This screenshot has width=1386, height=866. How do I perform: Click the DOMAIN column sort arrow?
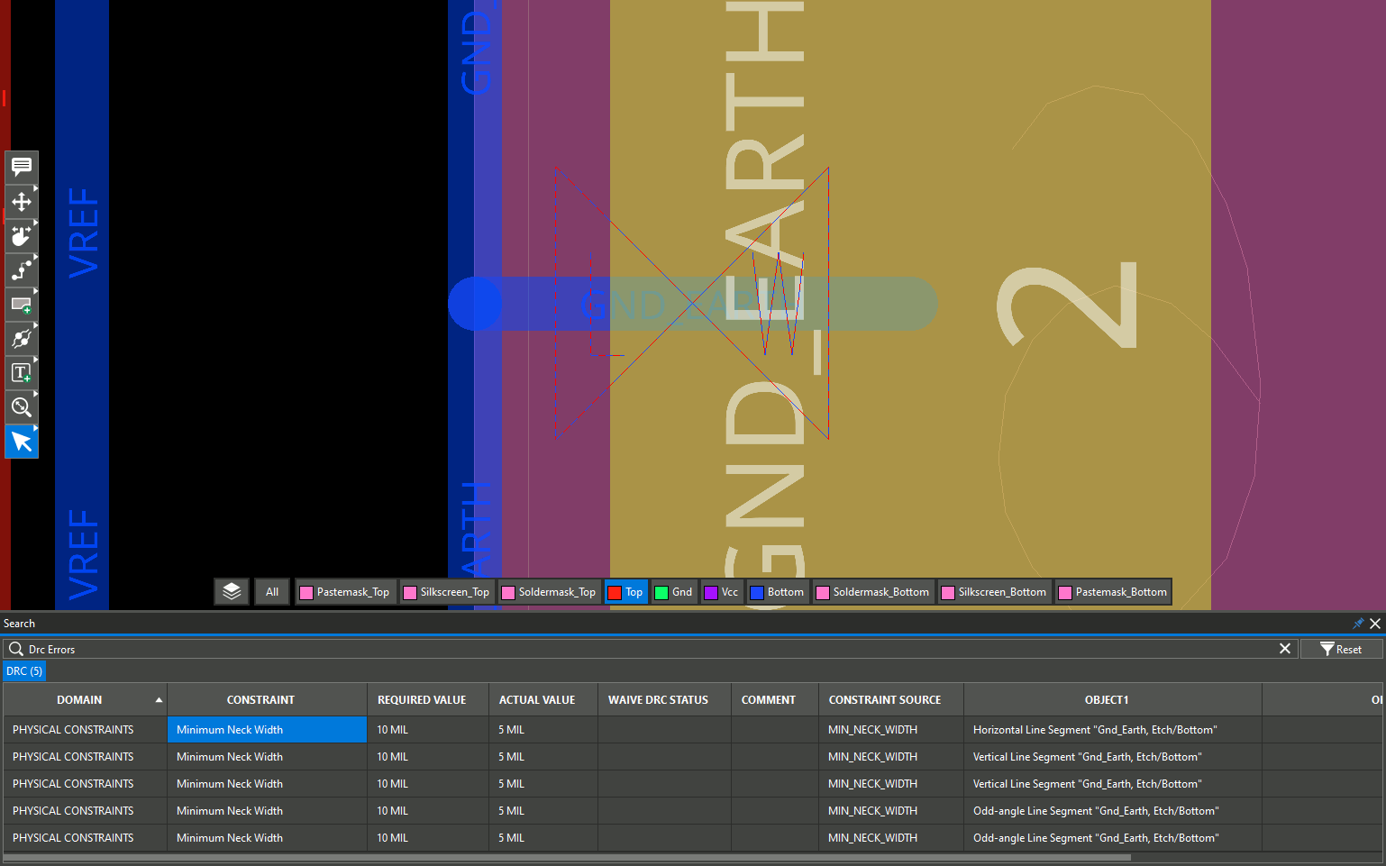[160, 699]
